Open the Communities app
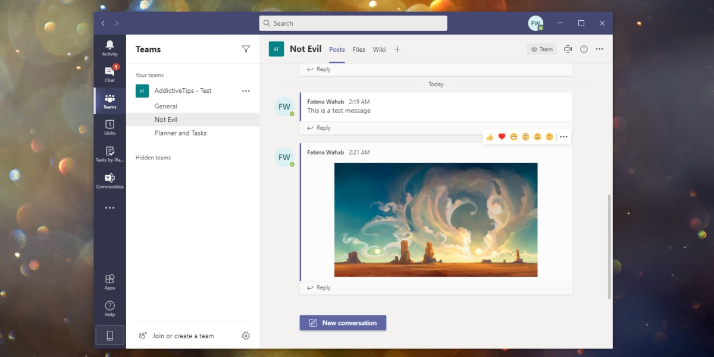 [109, 181]
